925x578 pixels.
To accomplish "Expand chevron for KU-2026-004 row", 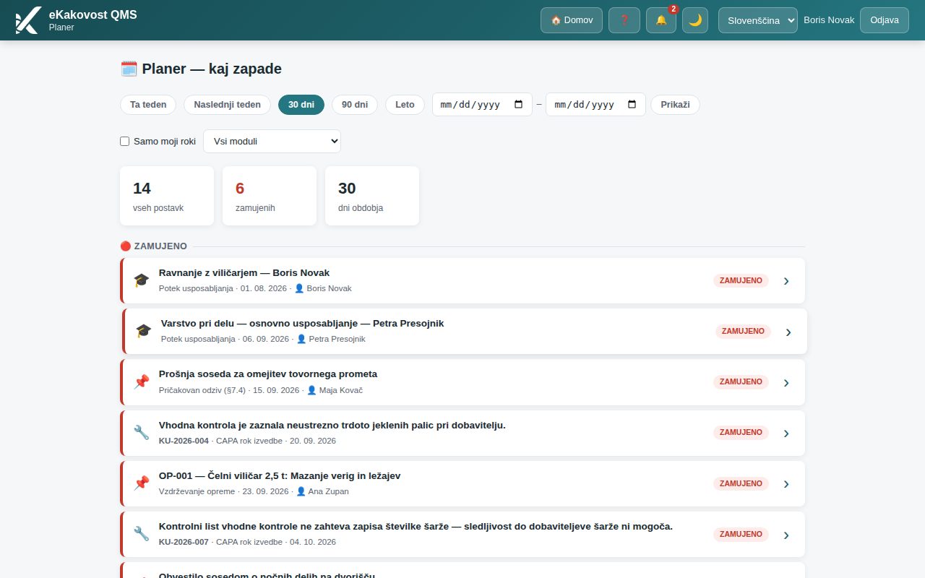I will point(786,433).
